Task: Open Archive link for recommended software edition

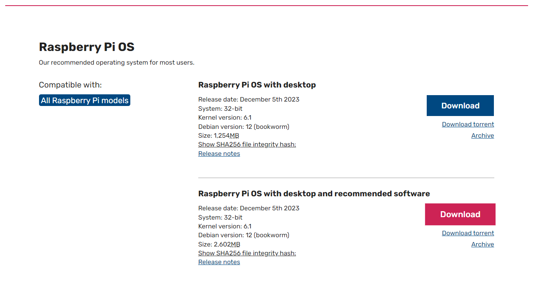Action: pos(483,244)
